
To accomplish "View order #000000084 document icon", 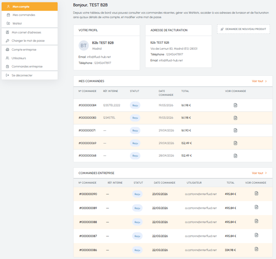I will point(235,105).
